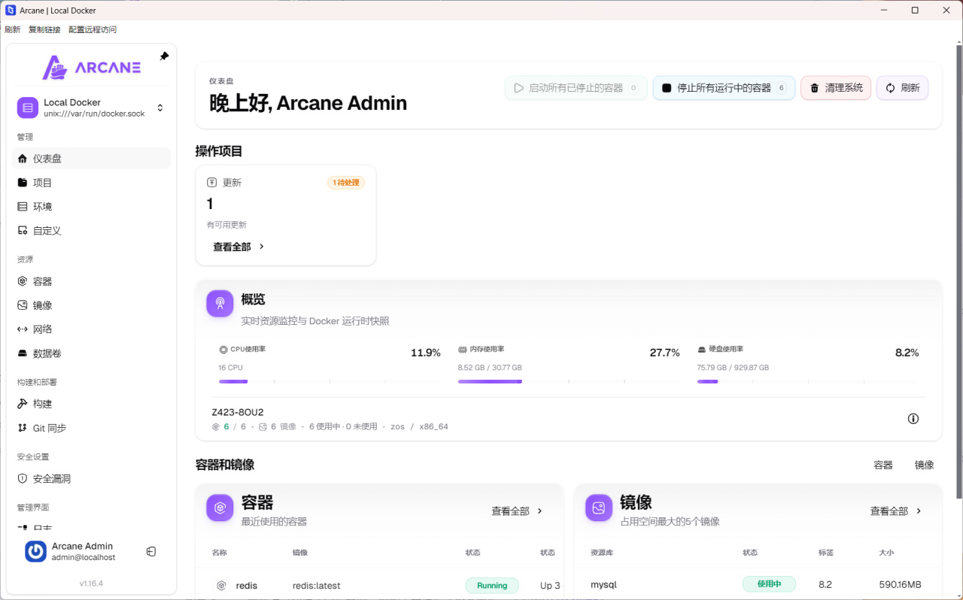Open 镜像 in the sidebar
Screen dimensions: 963x600
point(91,305)
